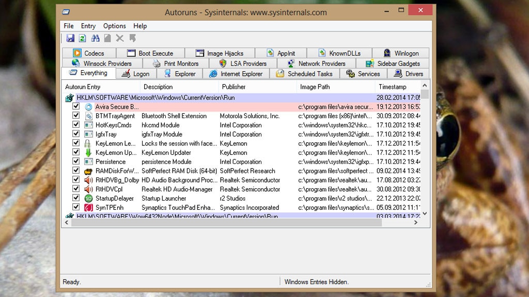
Task: Select the StartupDelayer entry icon
Action: (88, 199)
